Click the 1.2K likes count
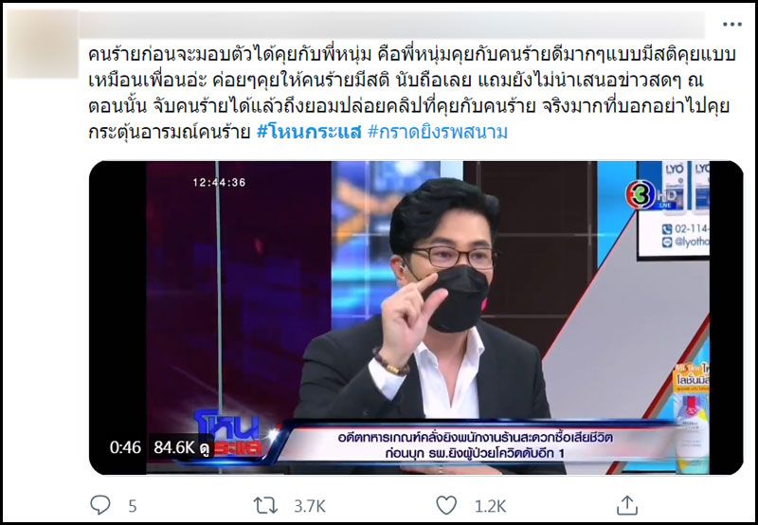758x525 pixels. coord(490,506)
